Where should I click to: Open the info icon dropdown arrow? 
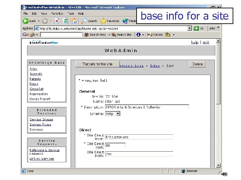click(143, 35)
